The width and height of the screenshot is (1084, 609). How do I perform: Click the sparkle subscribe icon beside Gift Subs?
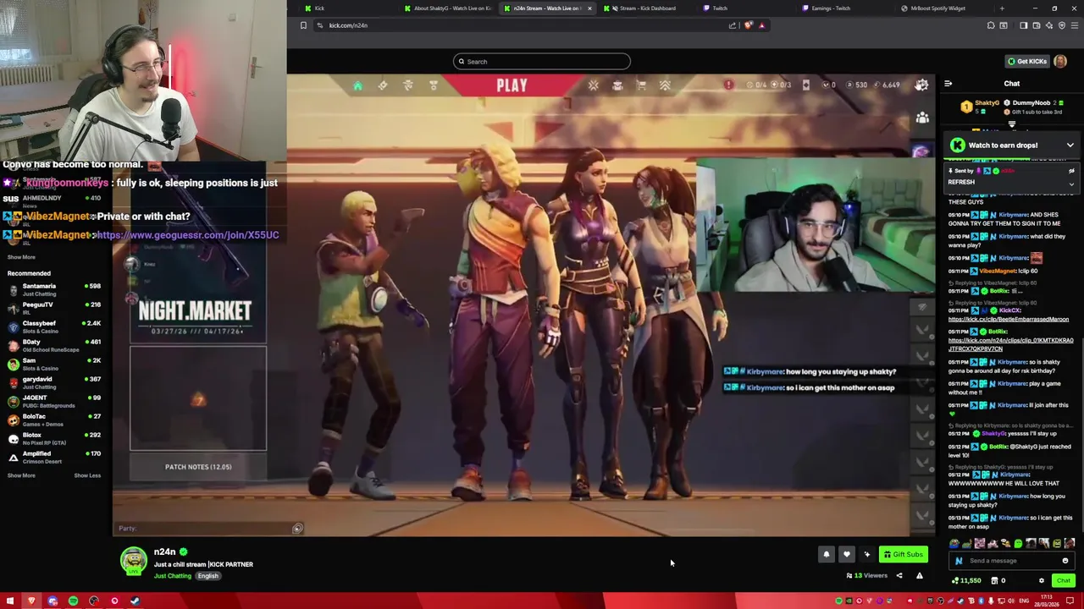click(866, 555)
